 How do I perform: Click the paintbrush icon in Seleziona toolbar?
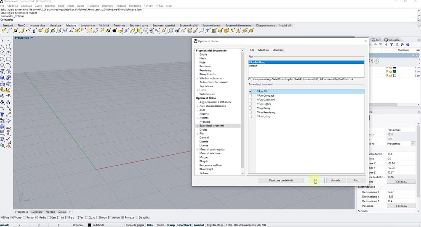(x=195, y=31)
